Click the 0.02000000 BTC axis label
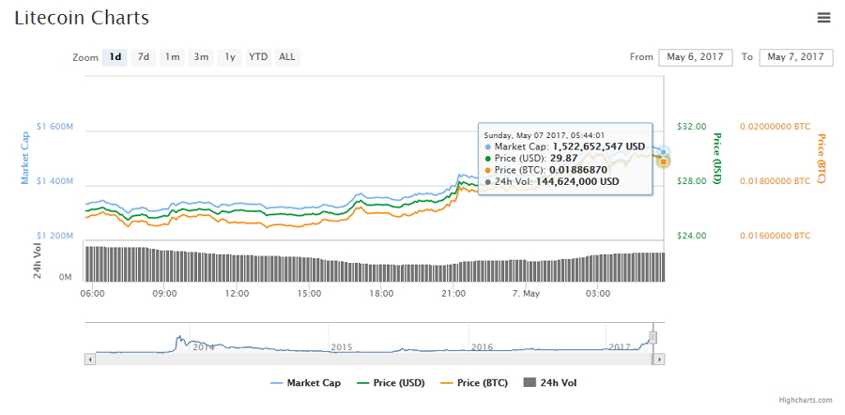Viewport: 845px width, 415px height. point(775,127)
